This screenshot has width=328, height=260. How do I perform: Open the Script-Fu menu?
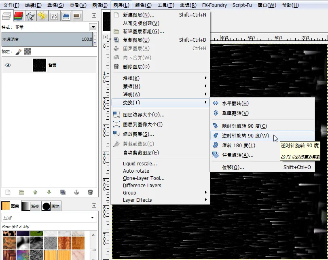[x=242, y=5]
